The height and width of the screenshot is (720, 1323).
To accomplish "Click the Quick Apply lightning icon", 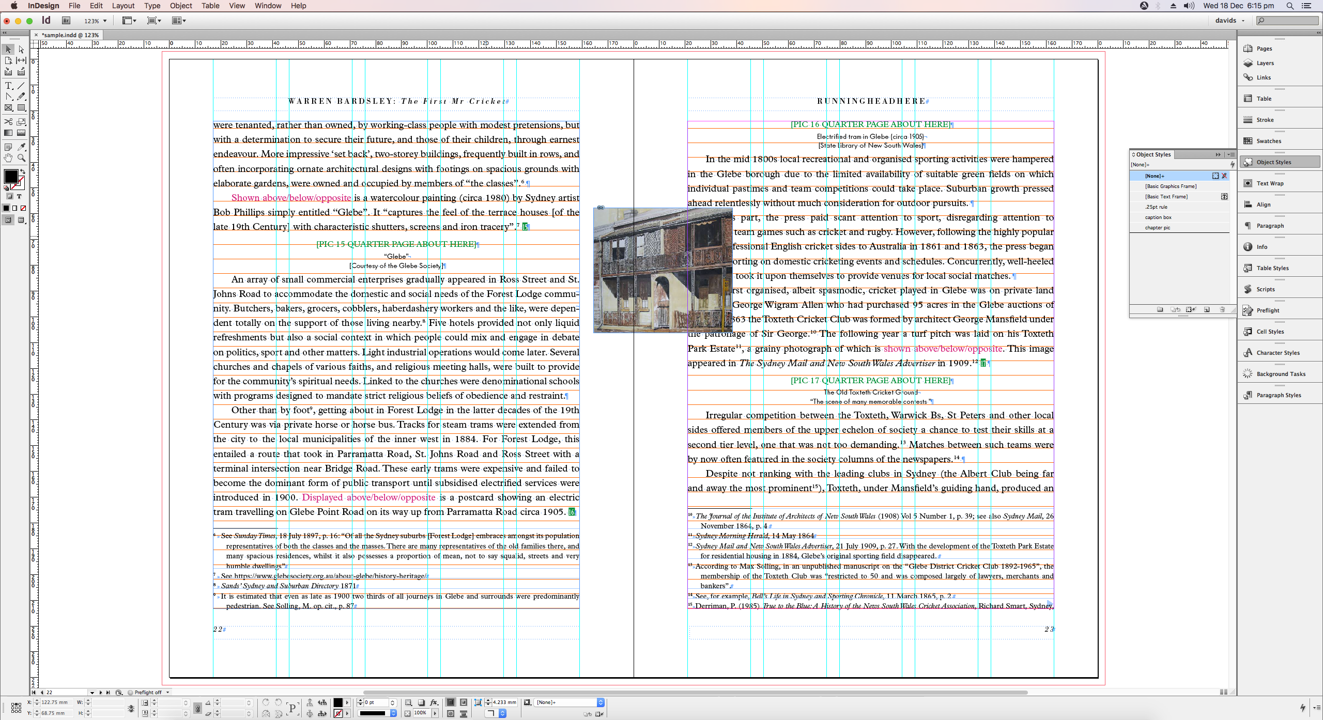I will pyautogui.click(x=1302, y=707).
